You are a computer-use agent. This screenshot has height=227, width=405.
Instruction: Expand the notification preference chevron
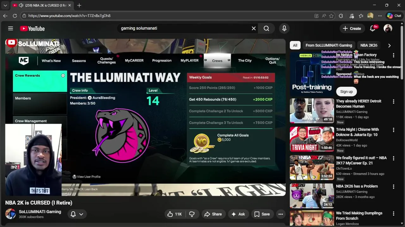click(x=81, y=214)
